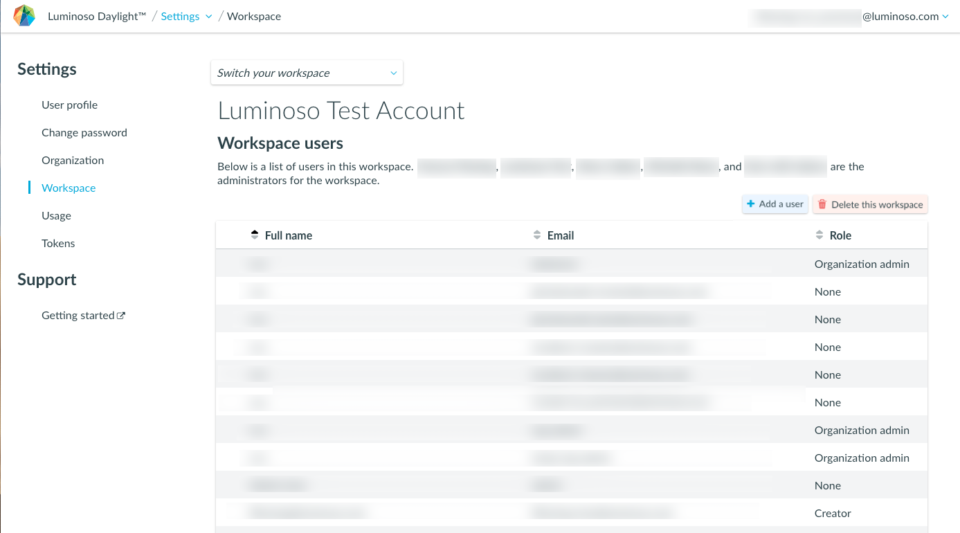Image resolution: width=960 pixels, height=533 pixels.
Task: Click the Luminoso Test Account heading
Action: pyautogui.click(x=341, y=111)
